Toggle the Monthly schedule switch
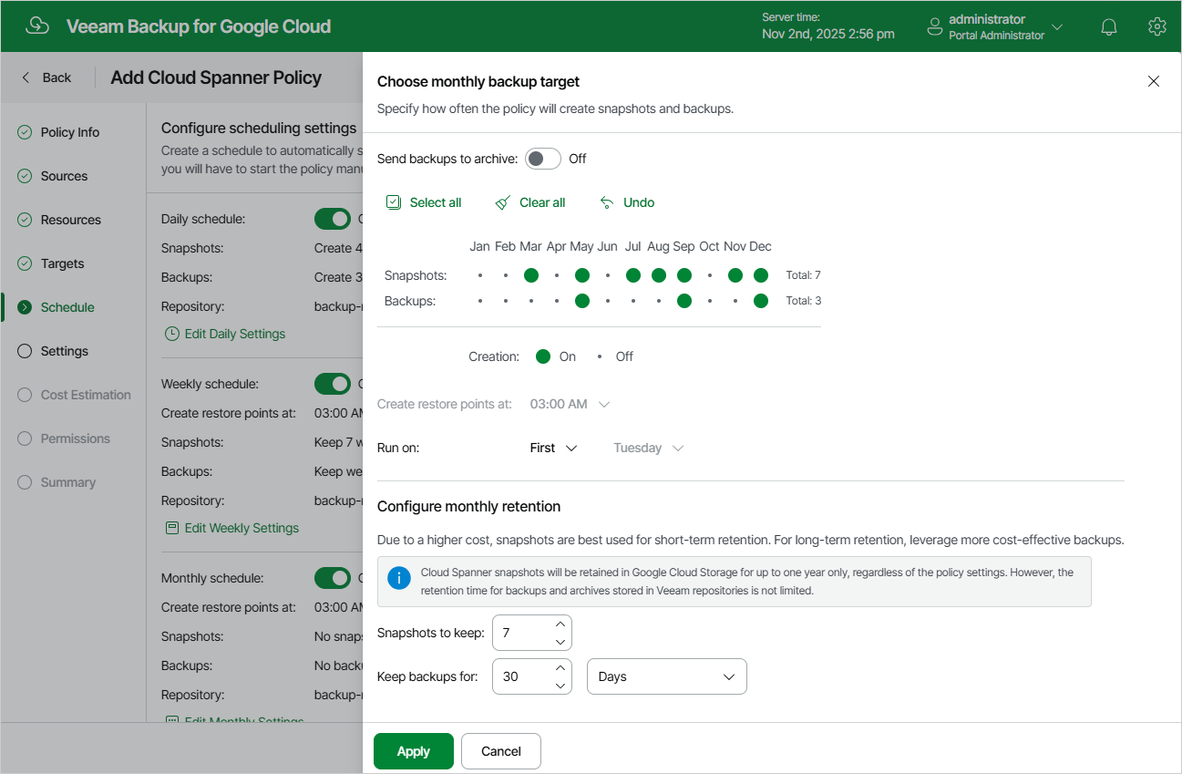 tap(333, 578)
